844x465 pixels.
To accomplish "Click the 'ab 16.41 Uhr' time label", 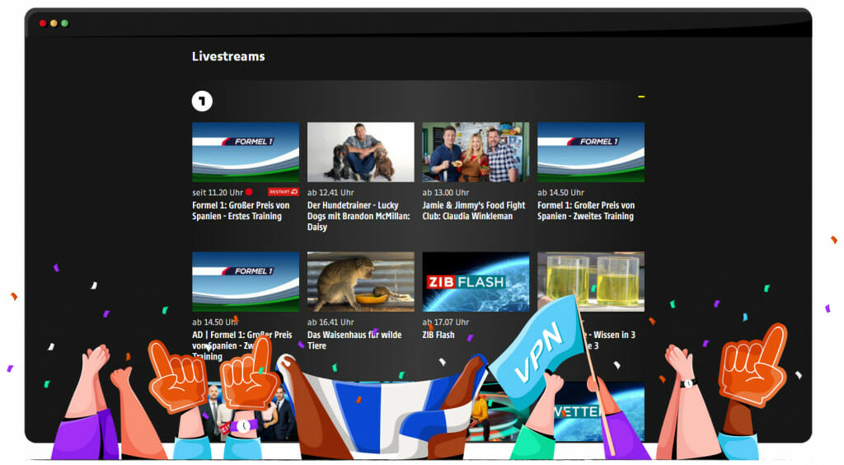I will click(331, 322).
